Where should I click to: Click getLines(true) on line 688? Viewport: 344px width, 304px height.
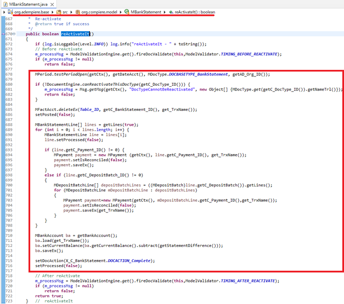tap(120, 125)
